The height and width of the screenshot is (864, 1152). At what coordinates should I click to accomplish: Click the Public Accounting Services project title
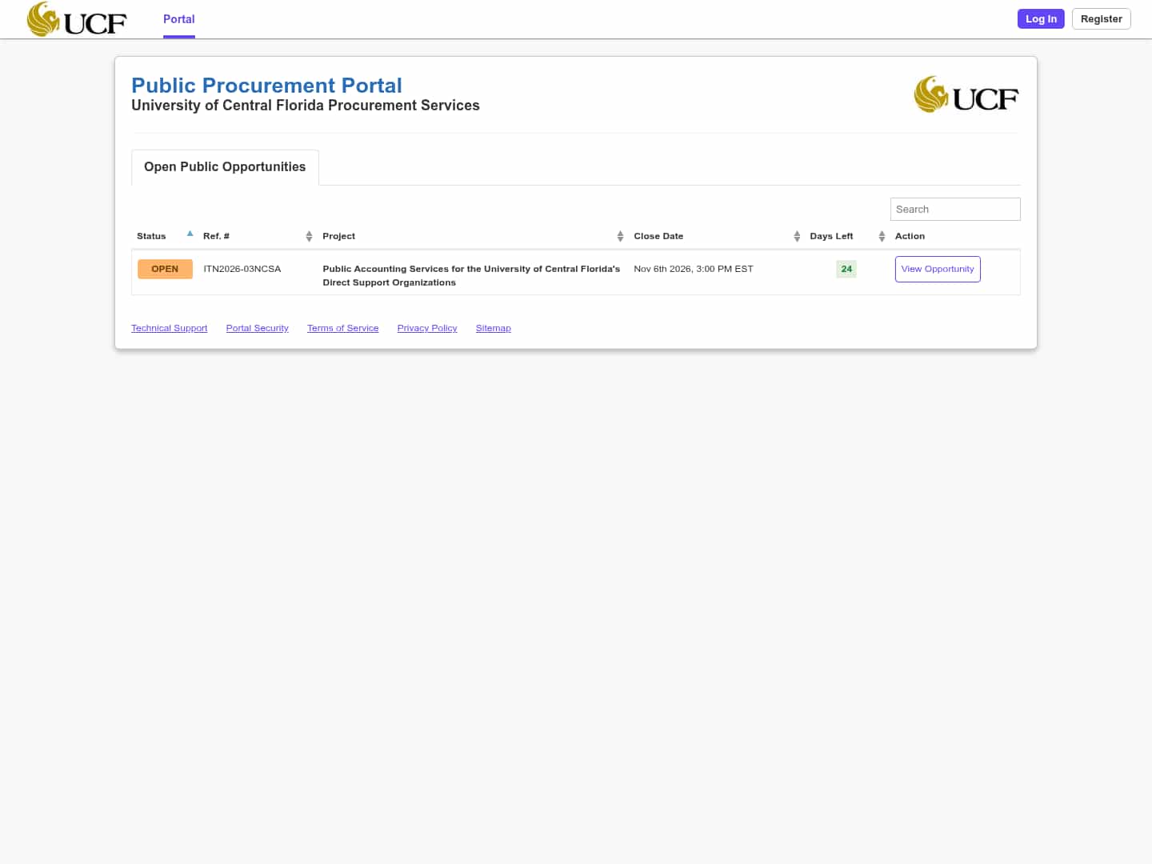(471, 275)
